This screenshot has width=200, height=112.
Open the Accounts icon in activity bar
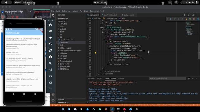tap(53, 94)
